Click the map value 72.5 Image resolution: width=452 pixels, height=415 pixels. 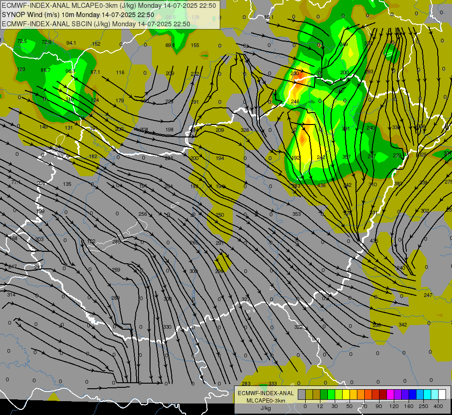[x=22, y=41]
